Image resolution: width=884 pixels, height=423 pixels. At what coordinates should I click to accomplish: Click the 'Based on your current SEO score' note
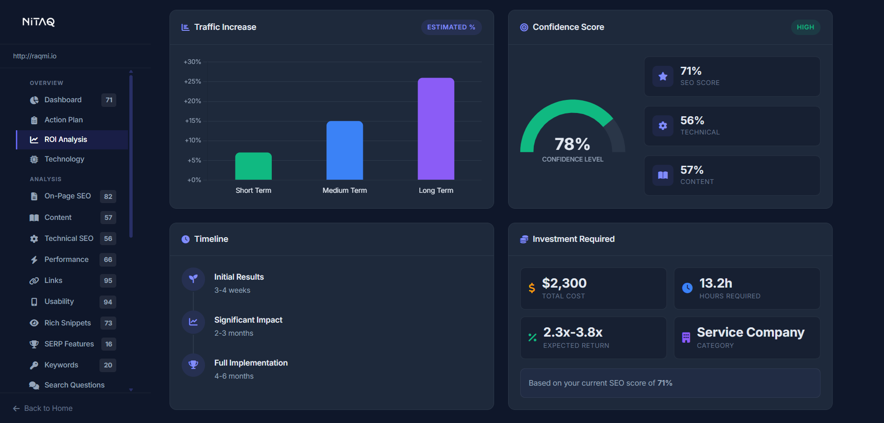point(670,383)
